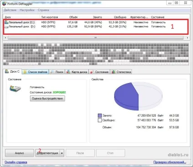This screenshot has width=193, height=167.
Task: Click the drive C: icon in disk list
Action: pos(6,22)
